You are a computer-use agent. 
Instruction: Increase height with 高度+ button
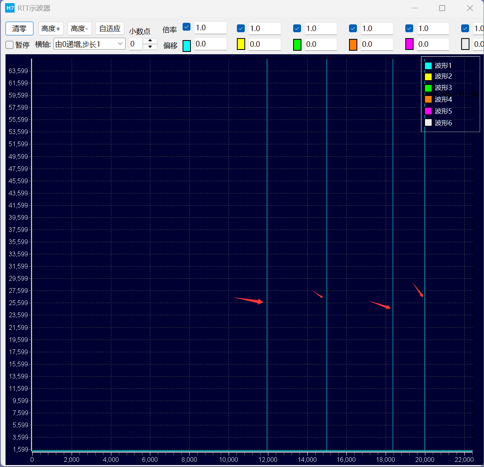coord(51,29)
